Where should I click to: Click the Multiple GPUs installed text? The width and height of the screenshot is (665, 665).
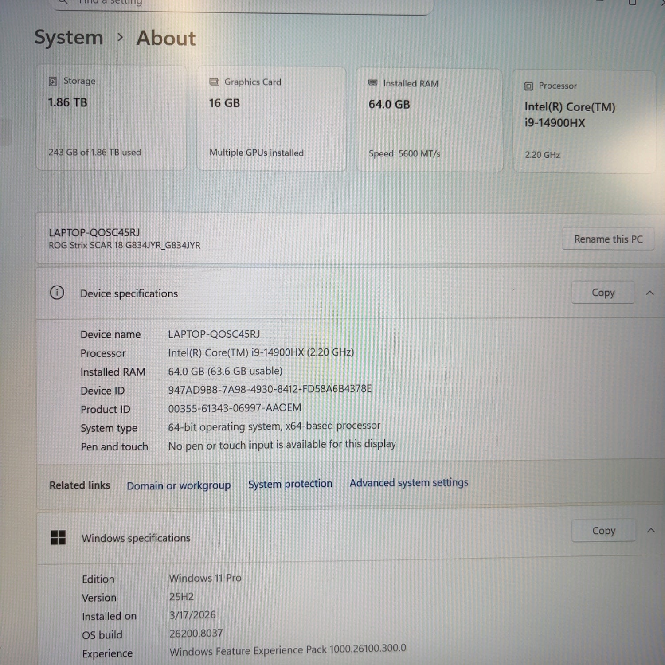[256, 153]
